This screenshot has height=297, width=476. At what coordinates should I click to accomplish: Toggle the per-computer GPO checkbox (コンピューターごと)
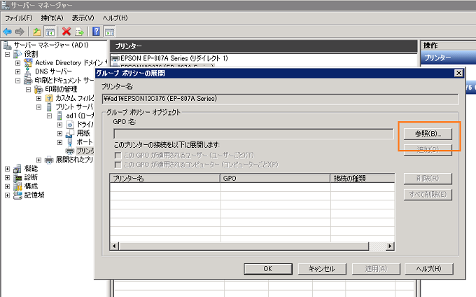coord(118,164)
